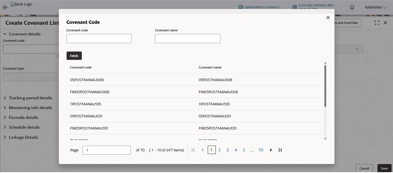Select covenant code FIN05POSTMANAU008

tap(90, 92)
